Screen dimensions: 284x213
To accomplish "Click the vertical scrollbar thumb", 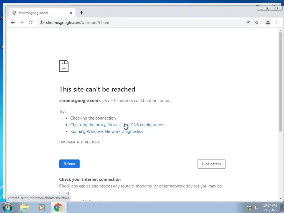I will click(281, 82).
